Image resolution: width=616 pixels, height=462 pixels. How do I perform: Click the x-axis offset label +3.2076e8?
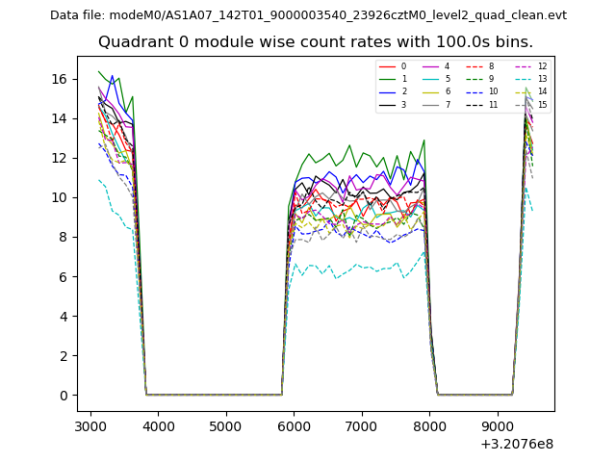pos(516,444)
